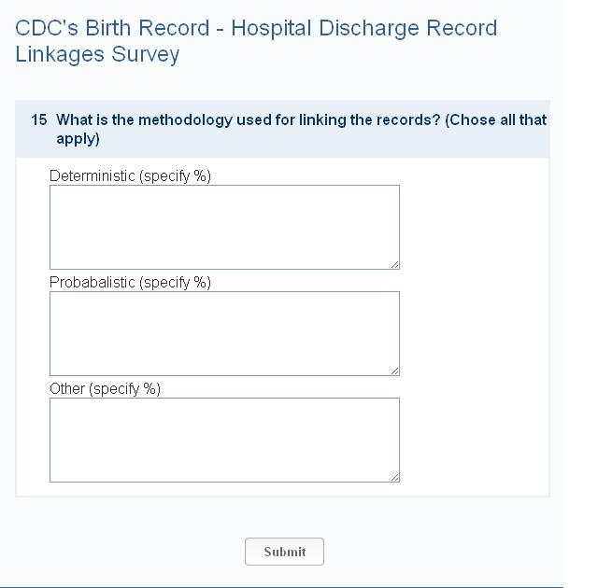Click the Deterministic text area's resize handle
Screen dimensions: 598x588
(395, 265)
